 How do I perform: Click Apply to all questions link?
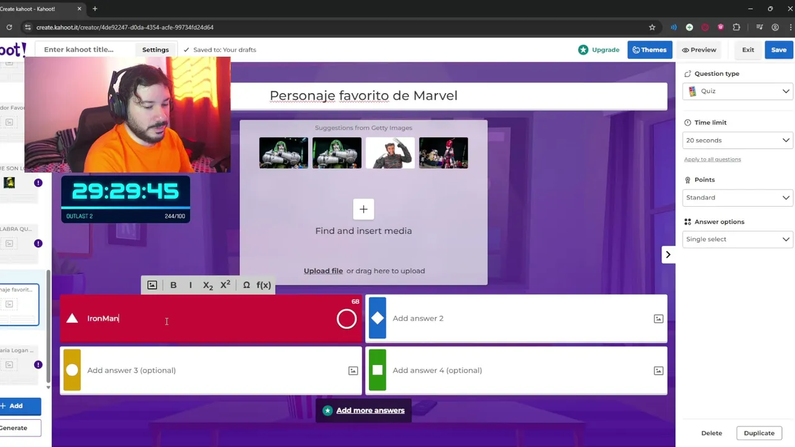point(712,160)
